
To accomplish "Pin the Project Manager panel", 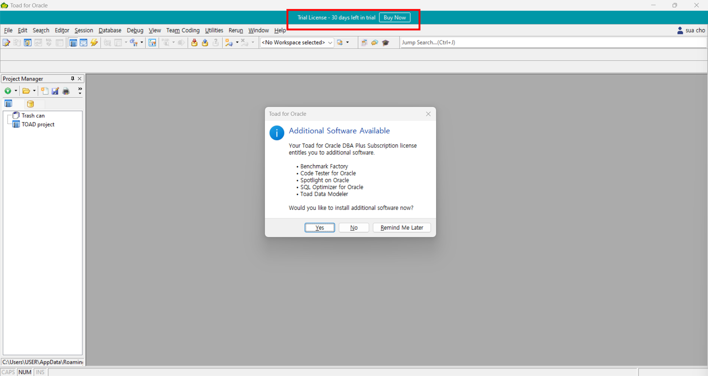I will point(73,79).
